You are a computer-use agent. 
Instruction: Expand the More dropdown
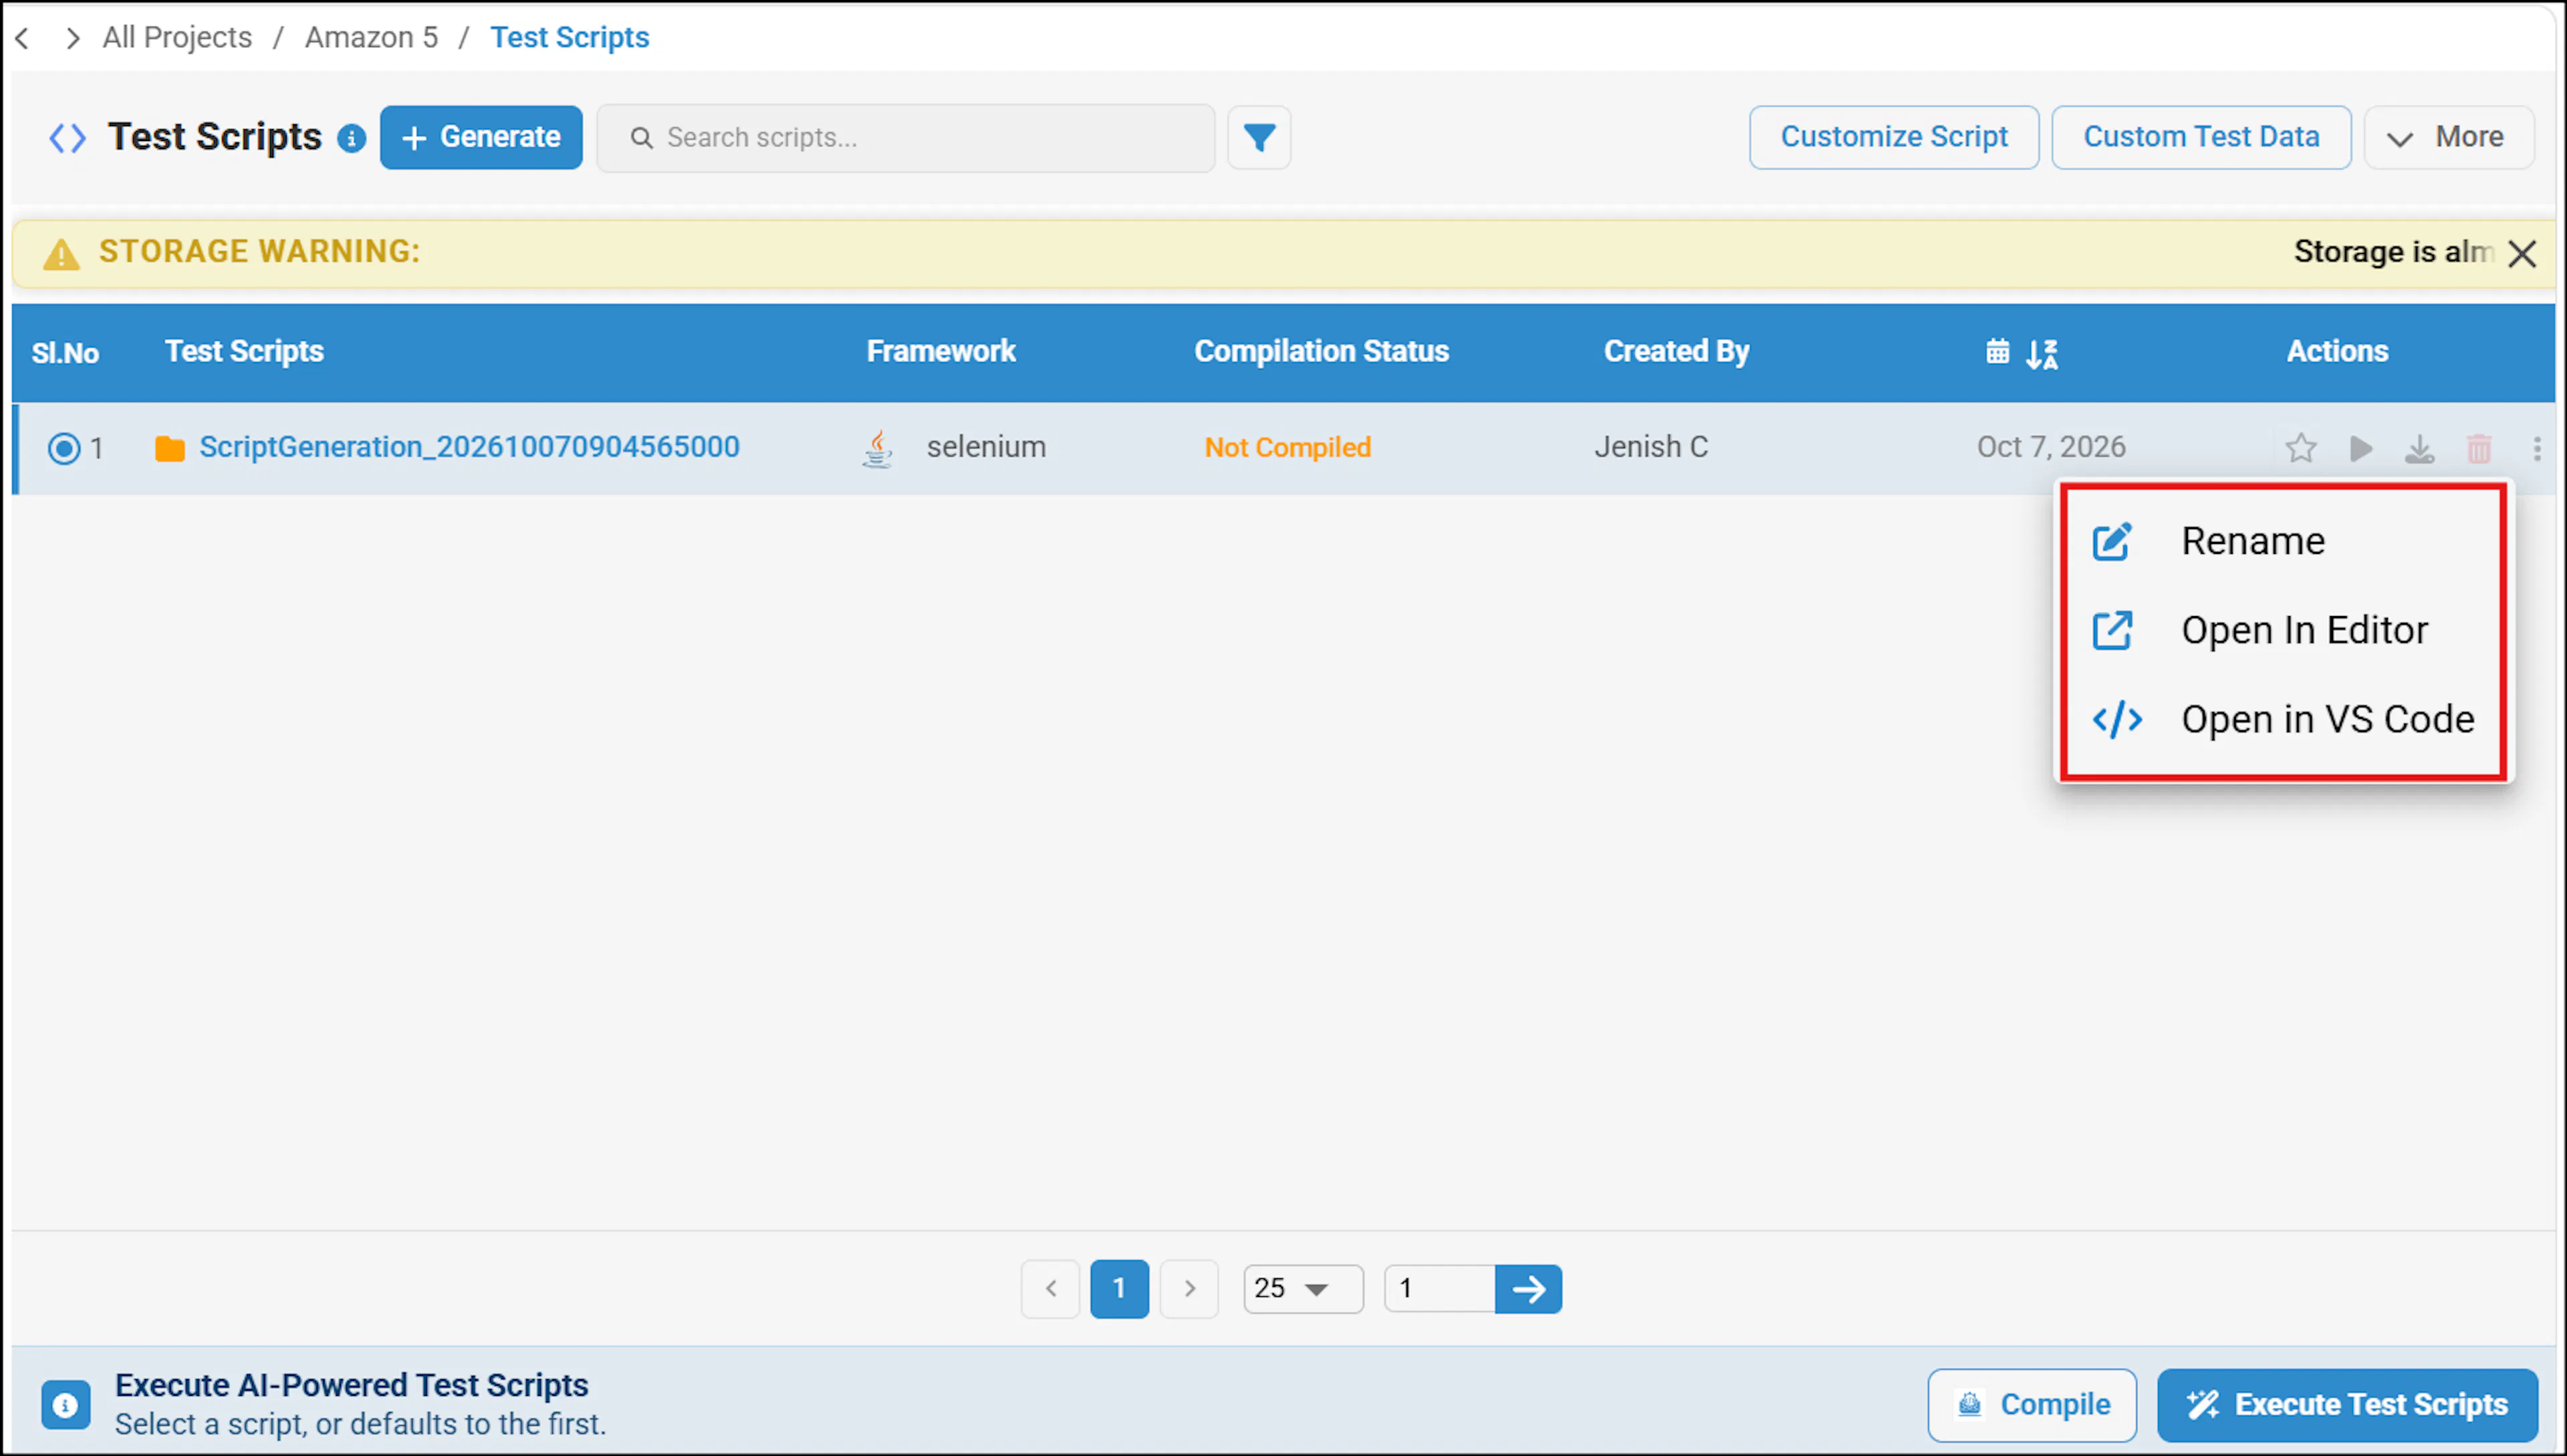pos(2448,137)
